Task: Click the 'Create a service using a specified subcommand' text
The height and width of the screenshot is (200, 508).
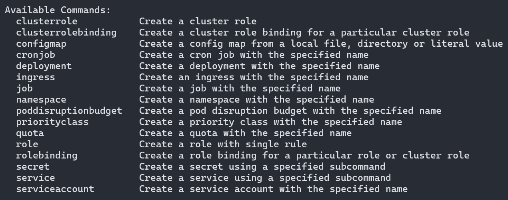Action: (x=265, y=178)
